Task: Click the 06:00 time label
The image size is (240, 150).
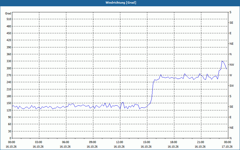Action: (x=66, y=142)
